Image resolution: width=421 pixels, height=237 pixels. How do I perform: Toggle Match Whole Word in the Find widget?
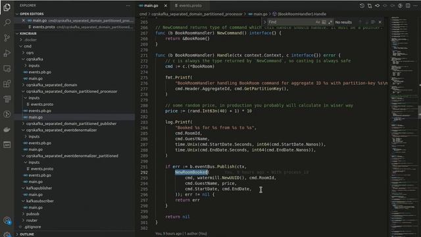point(324,22)
